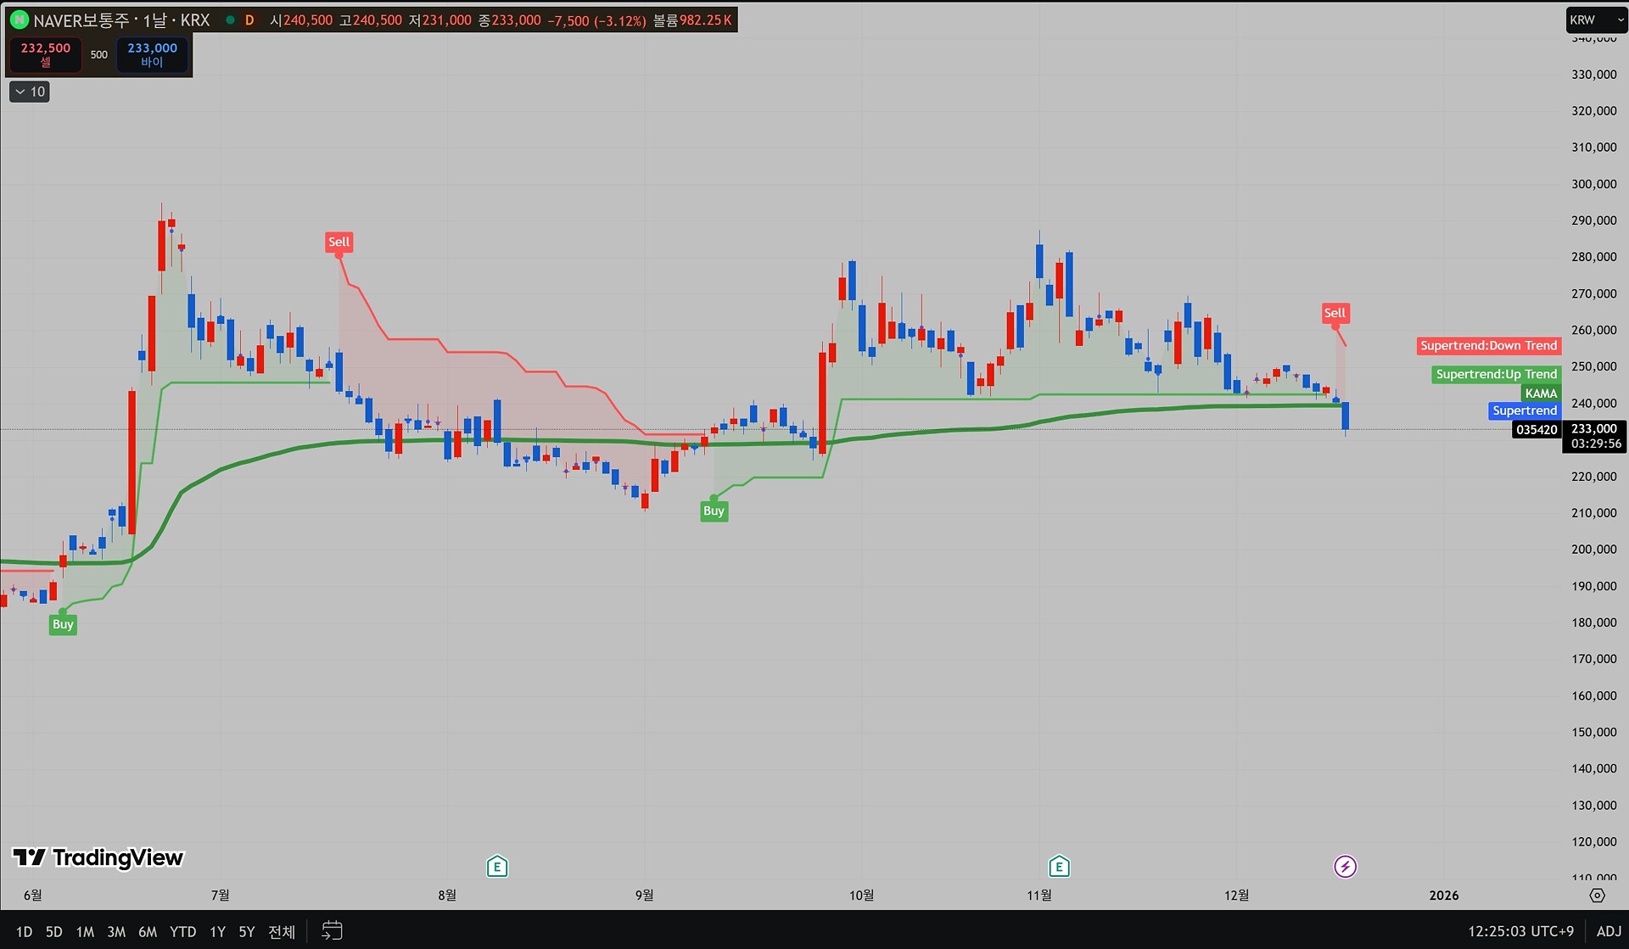The width and height of the screenshot is (1629, 949).
Task: Select the 3M date range
Action: click(116, 931)
